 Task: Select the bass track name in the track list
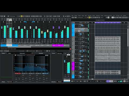(x=83, y=71)
